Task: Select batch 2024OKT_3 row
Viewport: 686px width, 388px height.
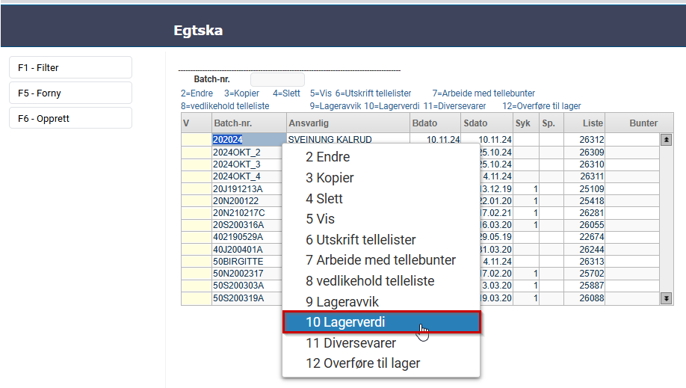Action: tap(247, 164)
